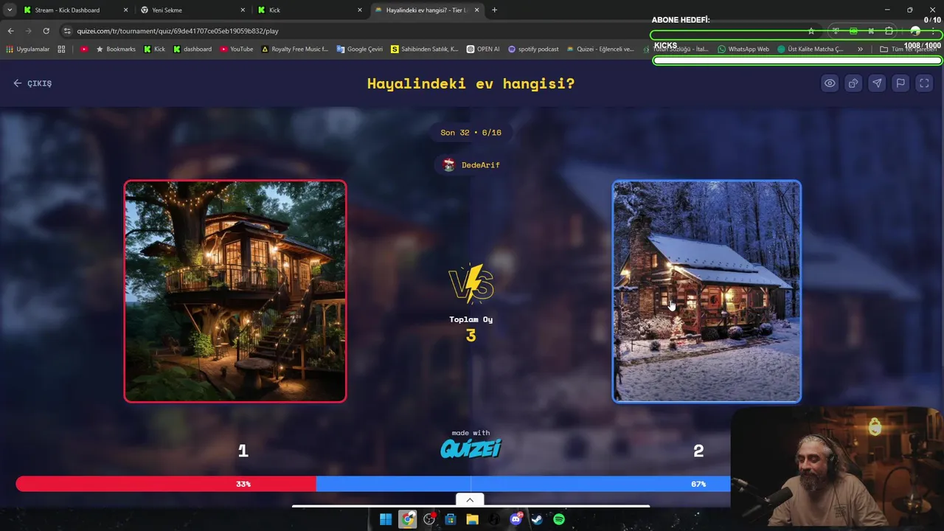Open the dashboard bookmark
The width and height of the screenshot is (944, 531).
(192, 49)
